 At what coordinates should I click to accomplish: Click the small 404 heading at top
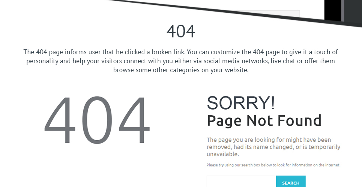click(x=181, y=31)
